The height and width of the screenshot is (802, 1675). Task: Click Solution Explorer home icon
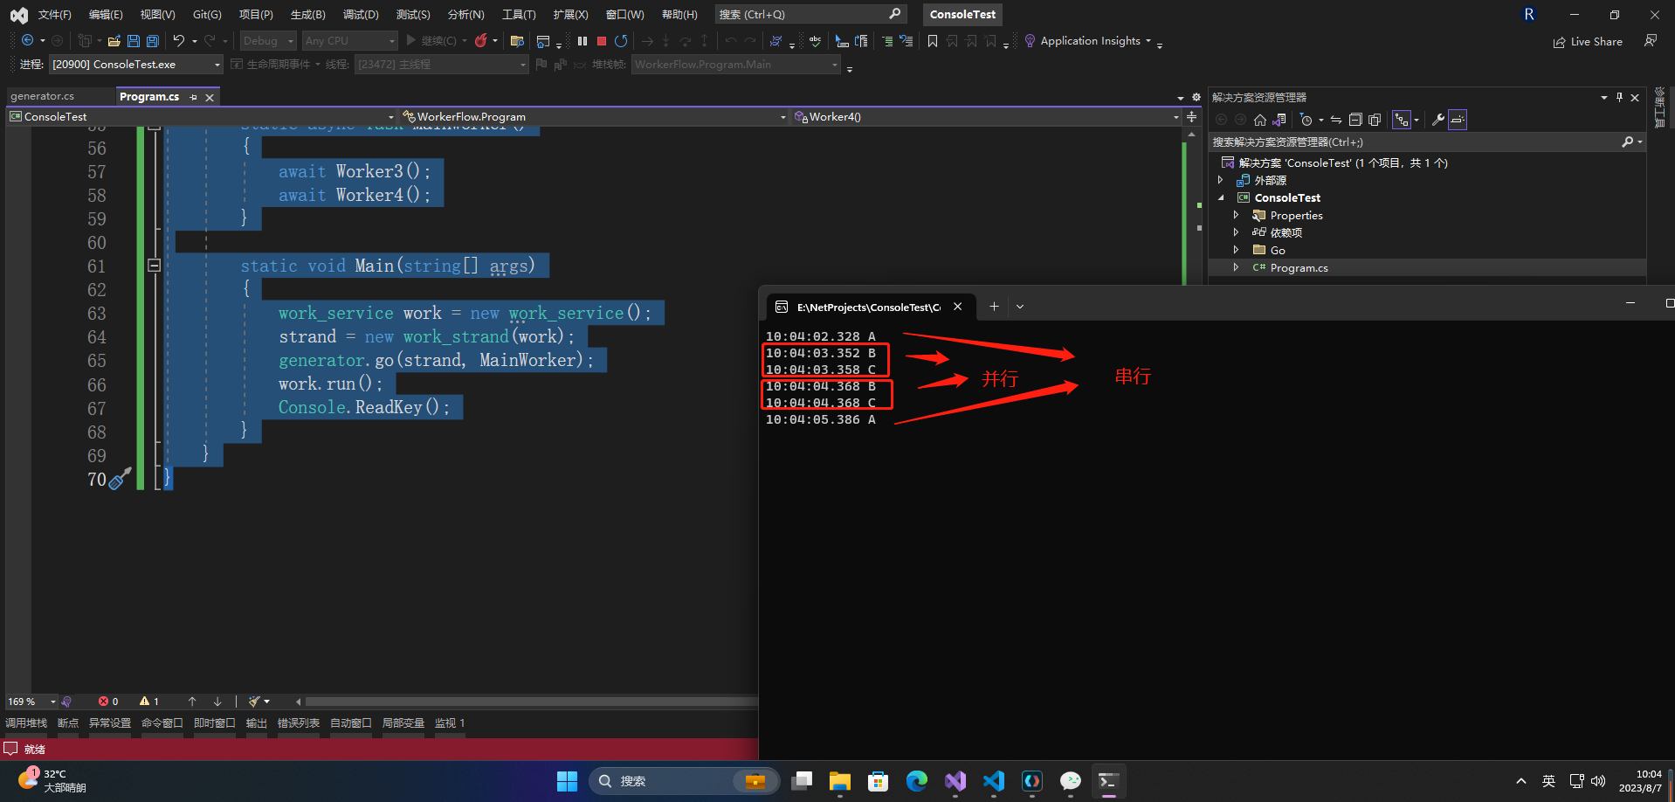pyautogui.click(x=1259, y=120)
